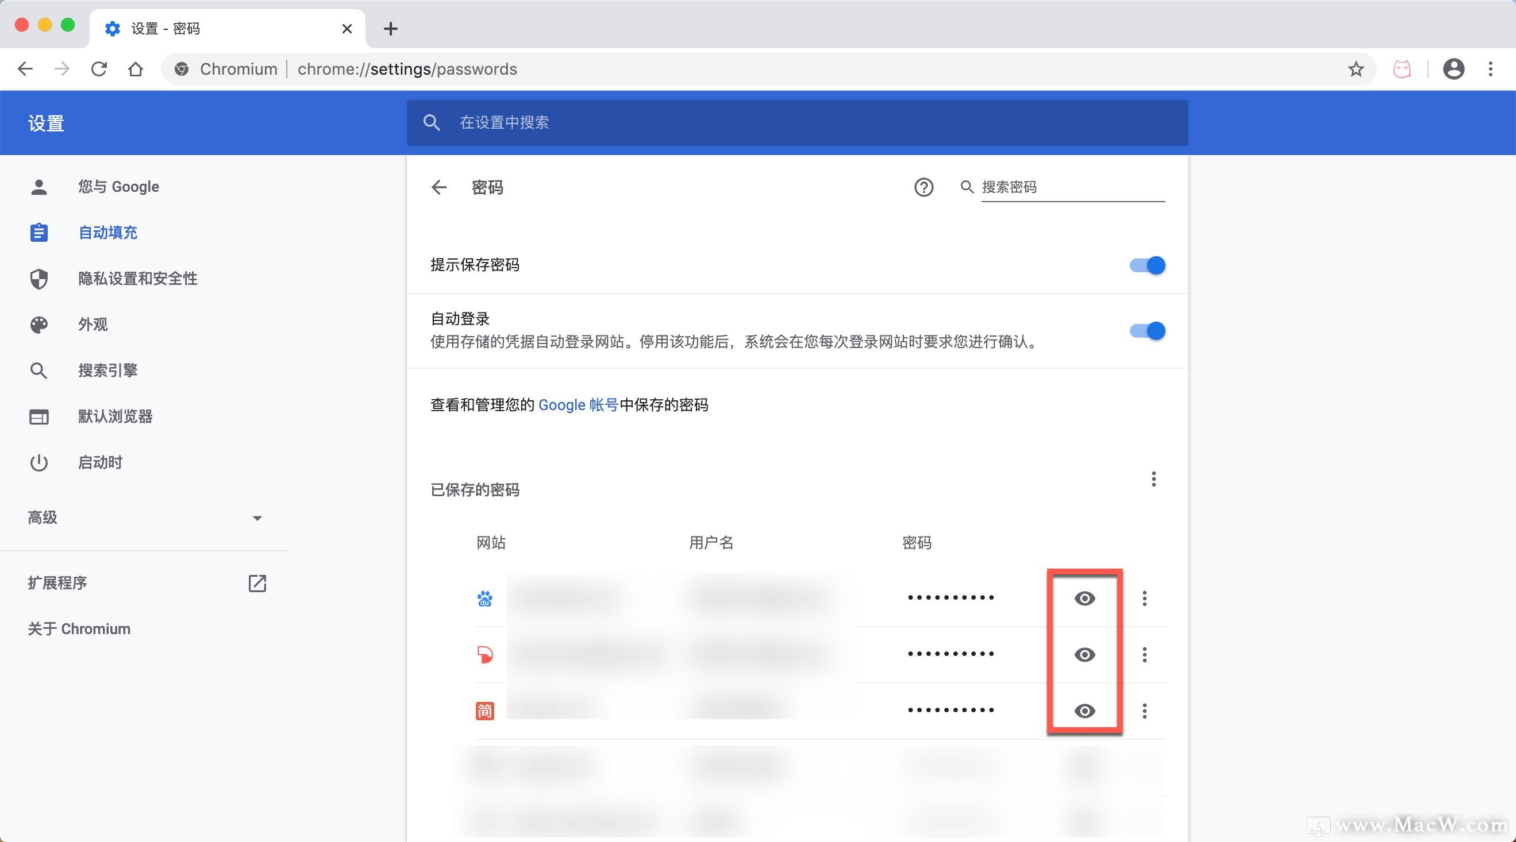This screenshot has width=1516, height=842.
Task: Open the user profile avatar icon
Action: point(1453,69)
